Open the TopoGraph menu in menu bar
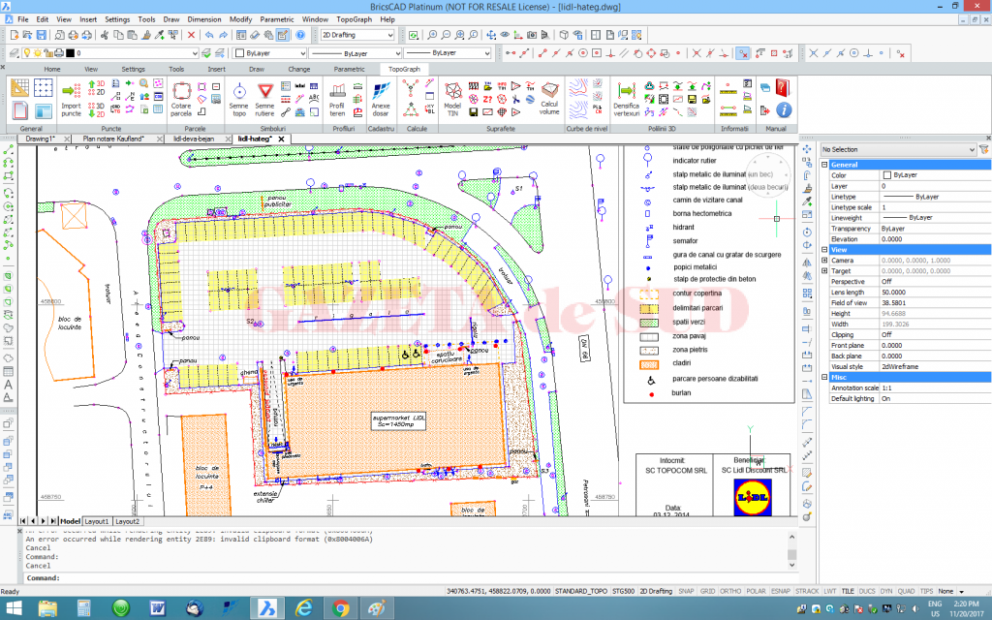The height and width of the screenshot is (620, 992). (x=354, y=19)
